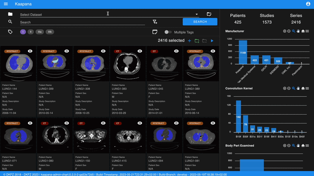Screen dimensions: 314x176
Task: Click the remove-from-dataset folder icon
Action: [204, 41]
